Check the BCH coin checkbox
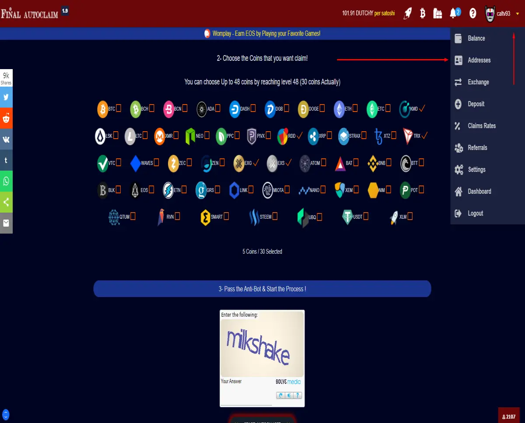The image size is (525, 423). click(x=151, y=108)
